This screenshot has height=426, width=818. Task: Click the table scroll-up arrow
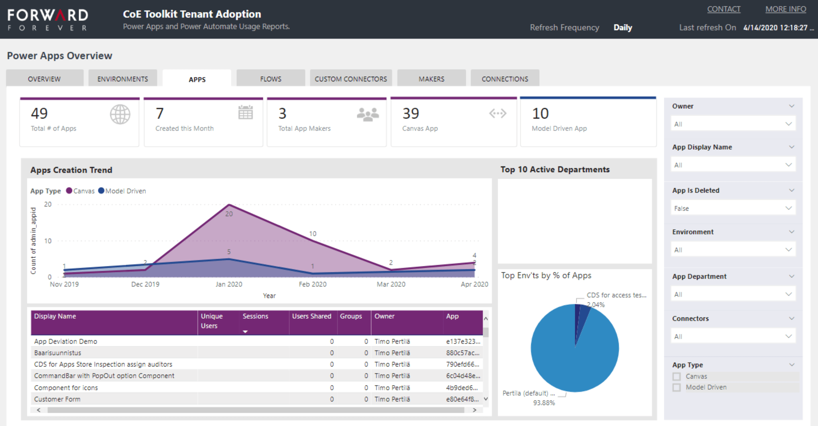pos(486,318)
